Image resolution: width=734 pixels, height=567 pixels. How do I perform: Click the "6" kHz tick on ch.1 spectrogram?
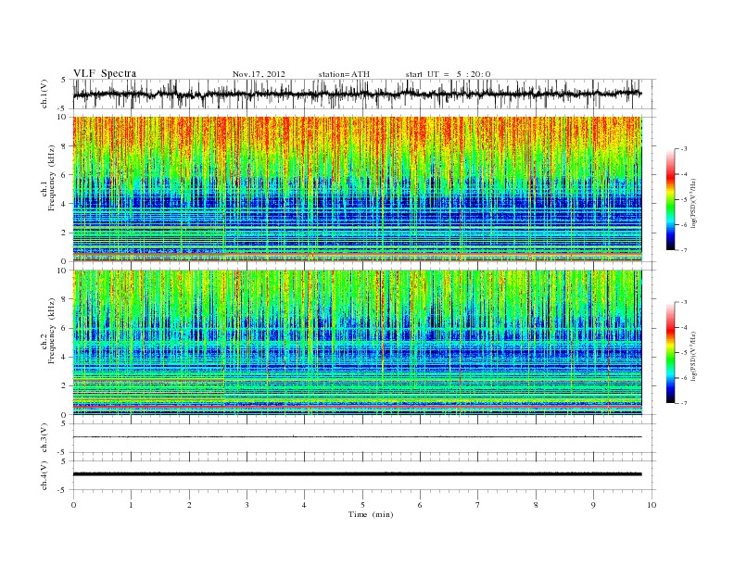coord(65,175)
